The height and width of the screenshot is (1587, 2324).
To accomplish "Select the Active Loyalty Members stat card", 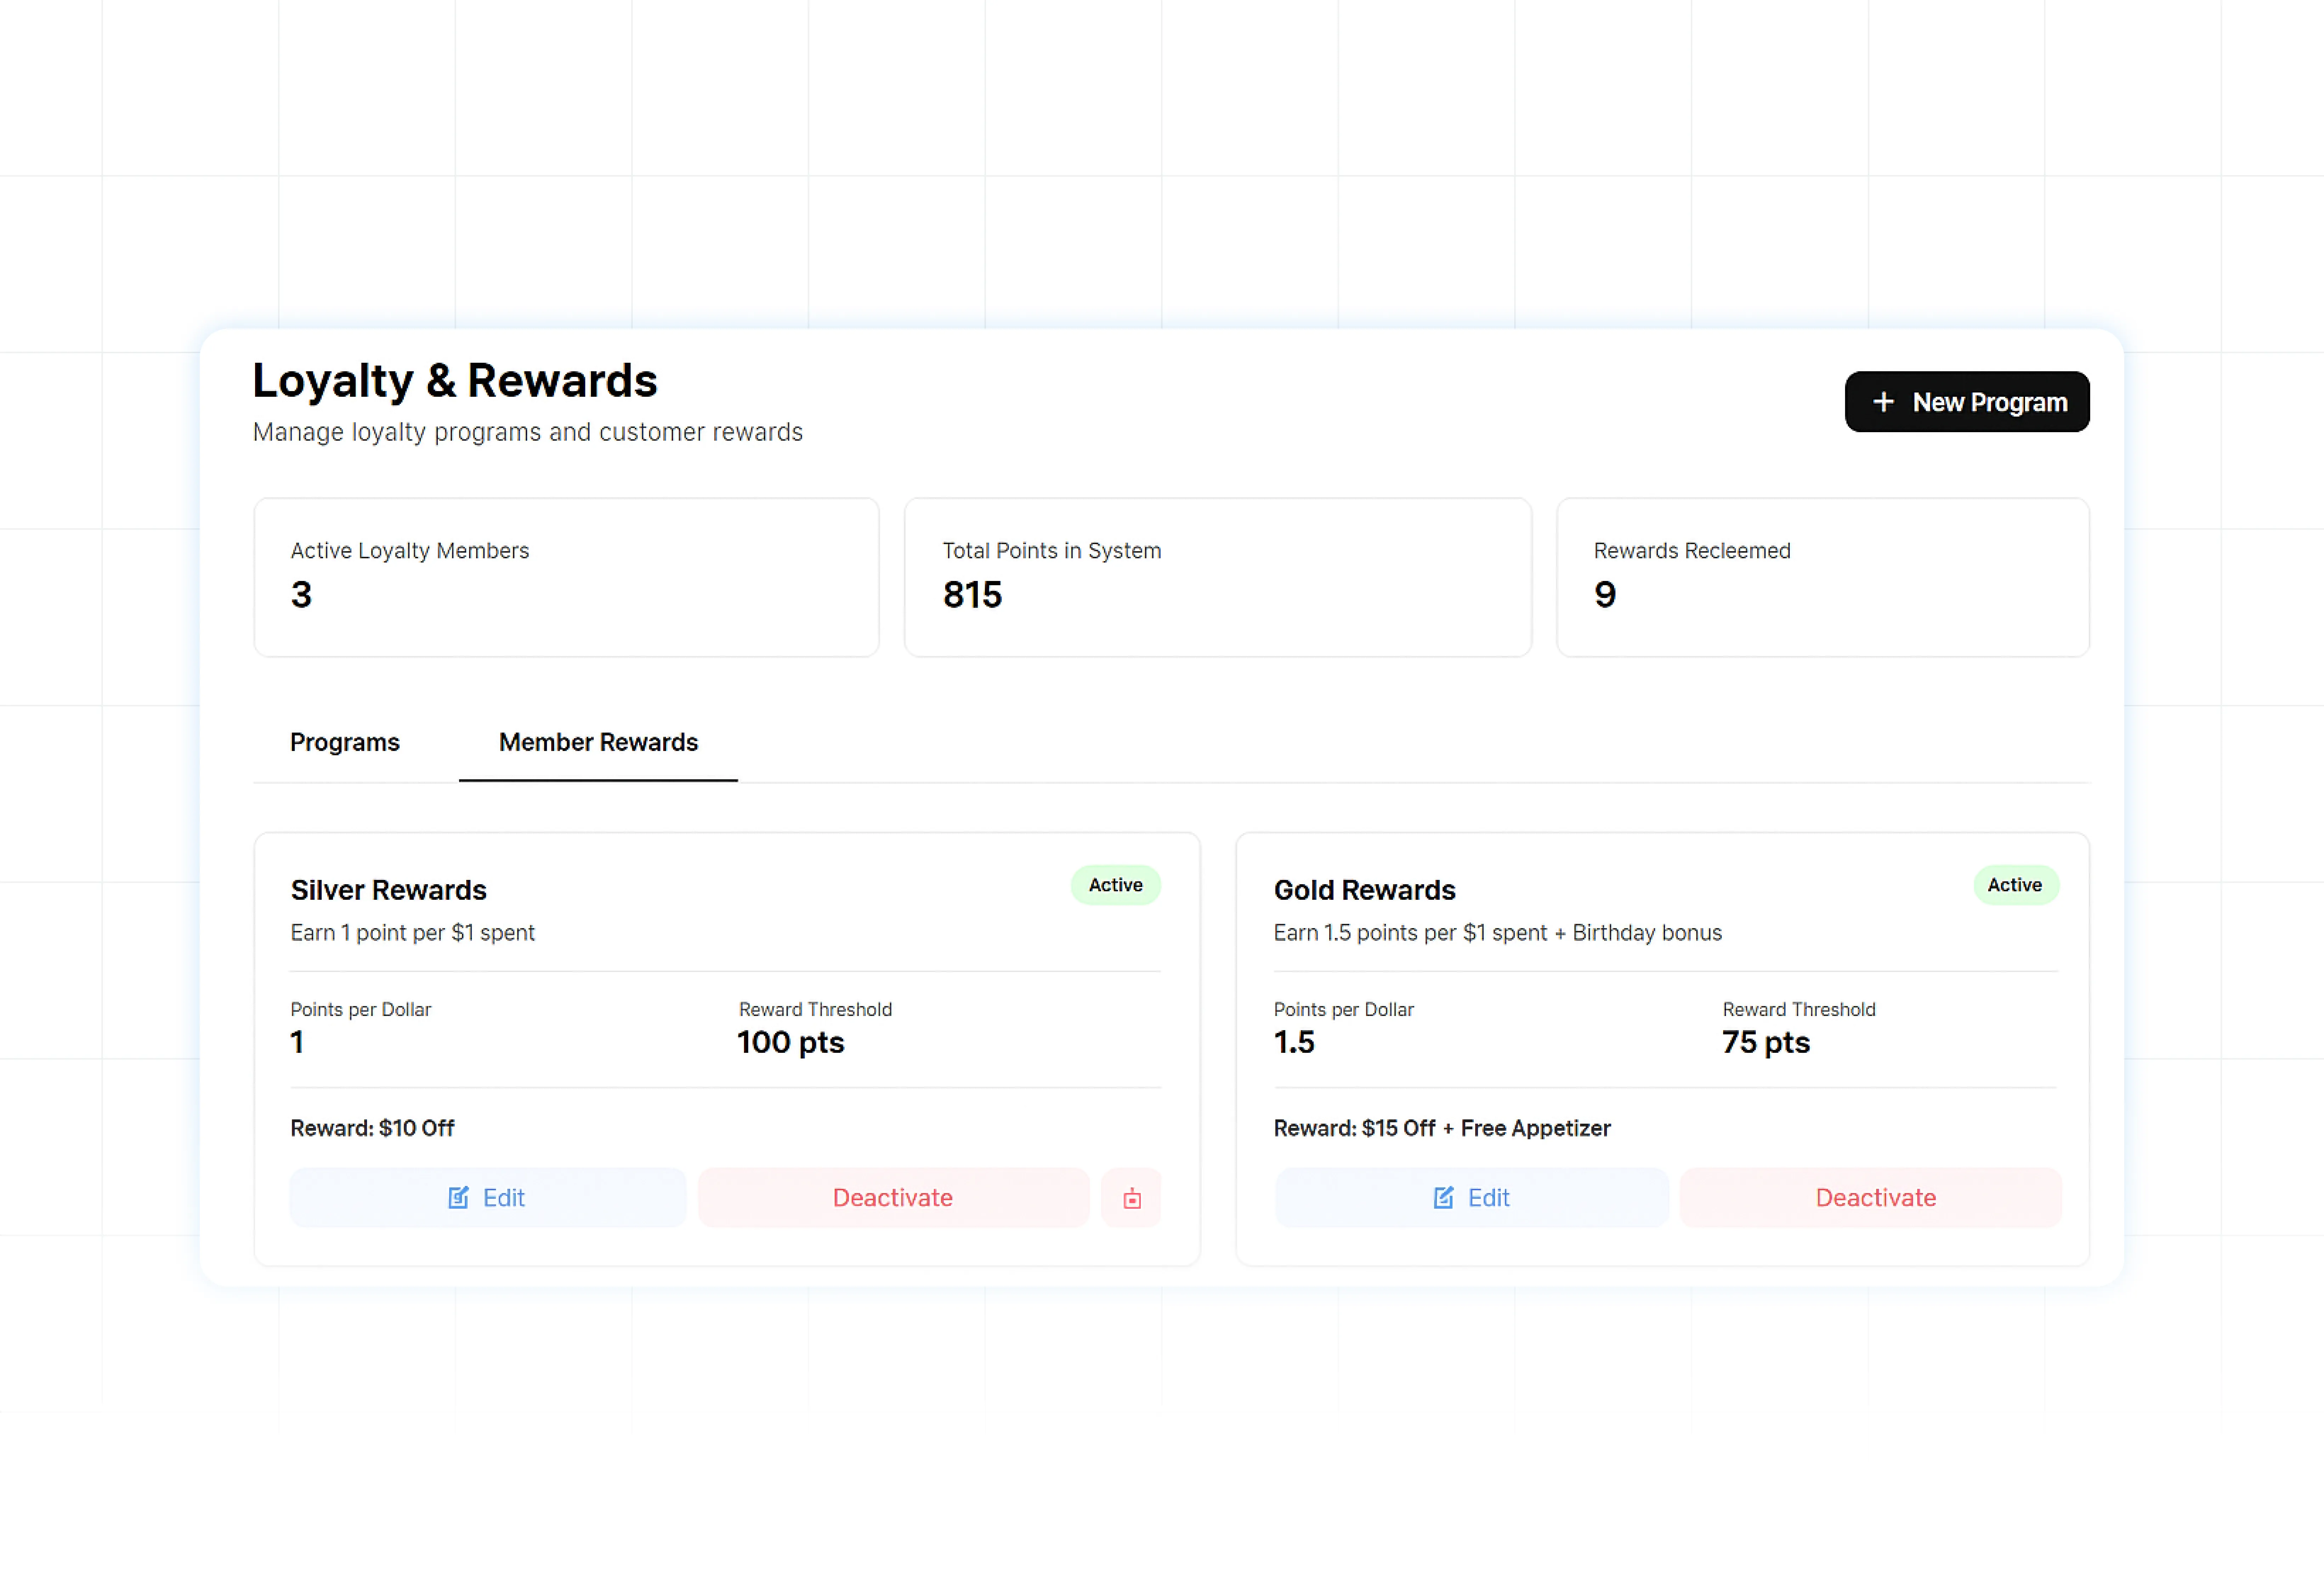I will pos(566,577).
